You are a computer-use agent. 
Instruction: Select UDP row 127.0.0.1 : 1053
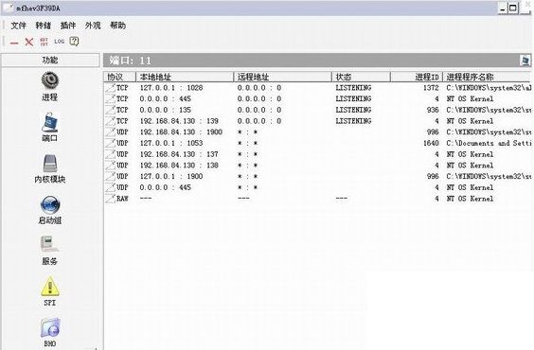coord(318,143)
